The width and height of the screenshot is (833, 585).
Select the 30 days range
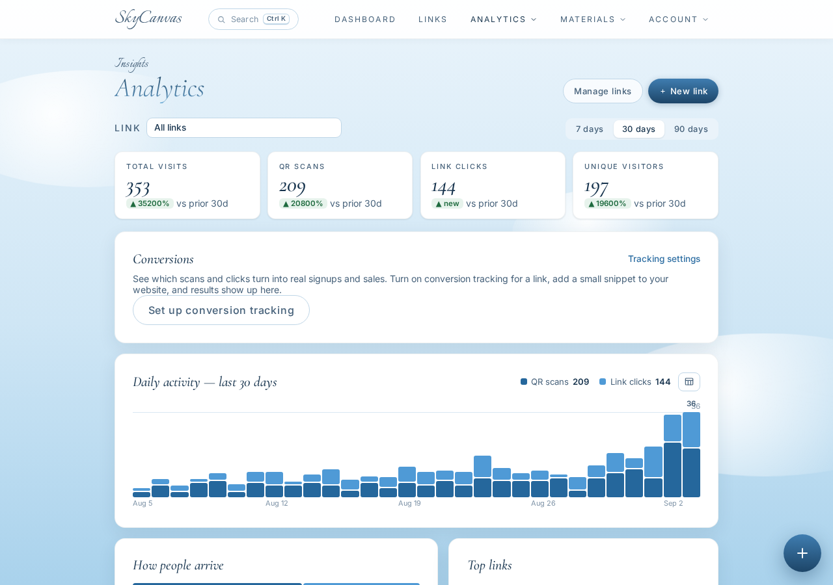coord(638,129)
